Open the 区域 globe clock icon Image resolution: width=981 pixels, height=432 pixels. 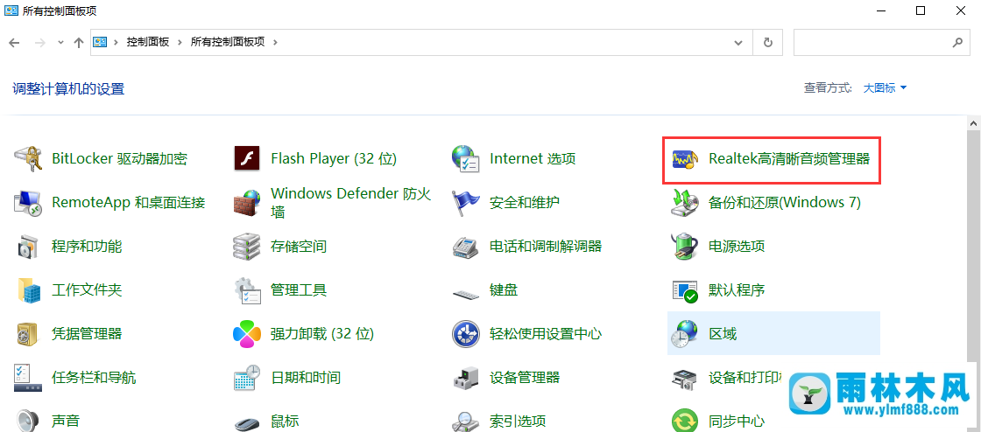pyautogui.click(x=684, y=333)
